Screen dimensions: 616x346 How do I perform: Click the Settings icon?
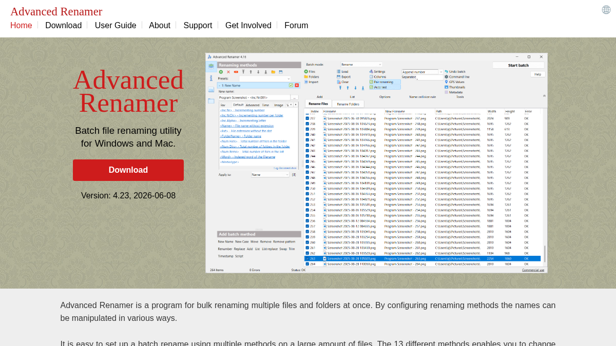point(371,71)
